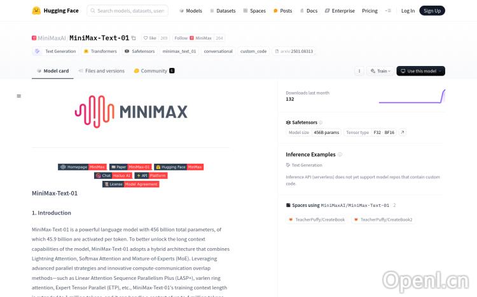The image size is (477, 297).
Task: Open Enterprise in the top navigation
Action: click(x=340, y=11)
